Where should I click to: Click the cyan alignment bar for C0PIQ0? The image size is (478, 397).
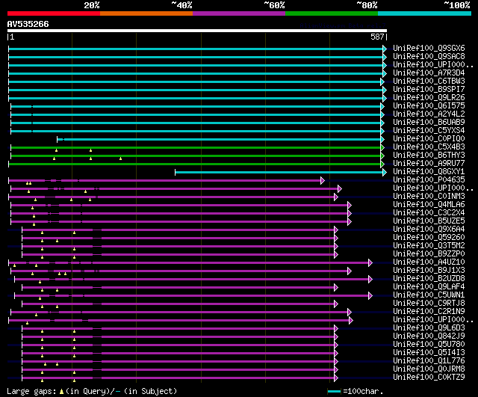click(x=220, y=140)
